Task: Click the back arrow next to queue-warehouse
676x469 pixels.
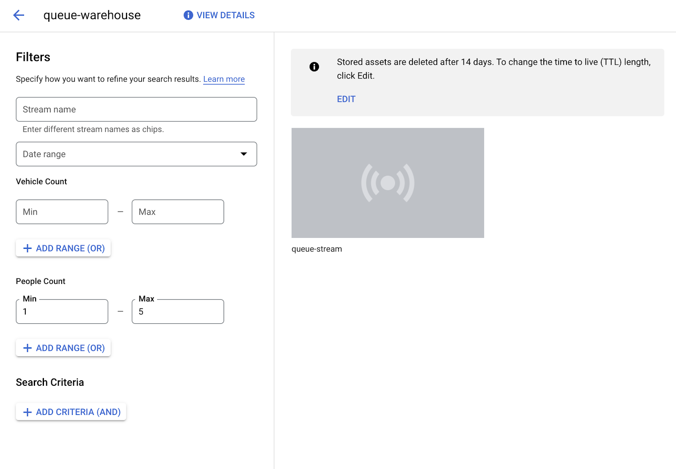Action: coord(19,16)
